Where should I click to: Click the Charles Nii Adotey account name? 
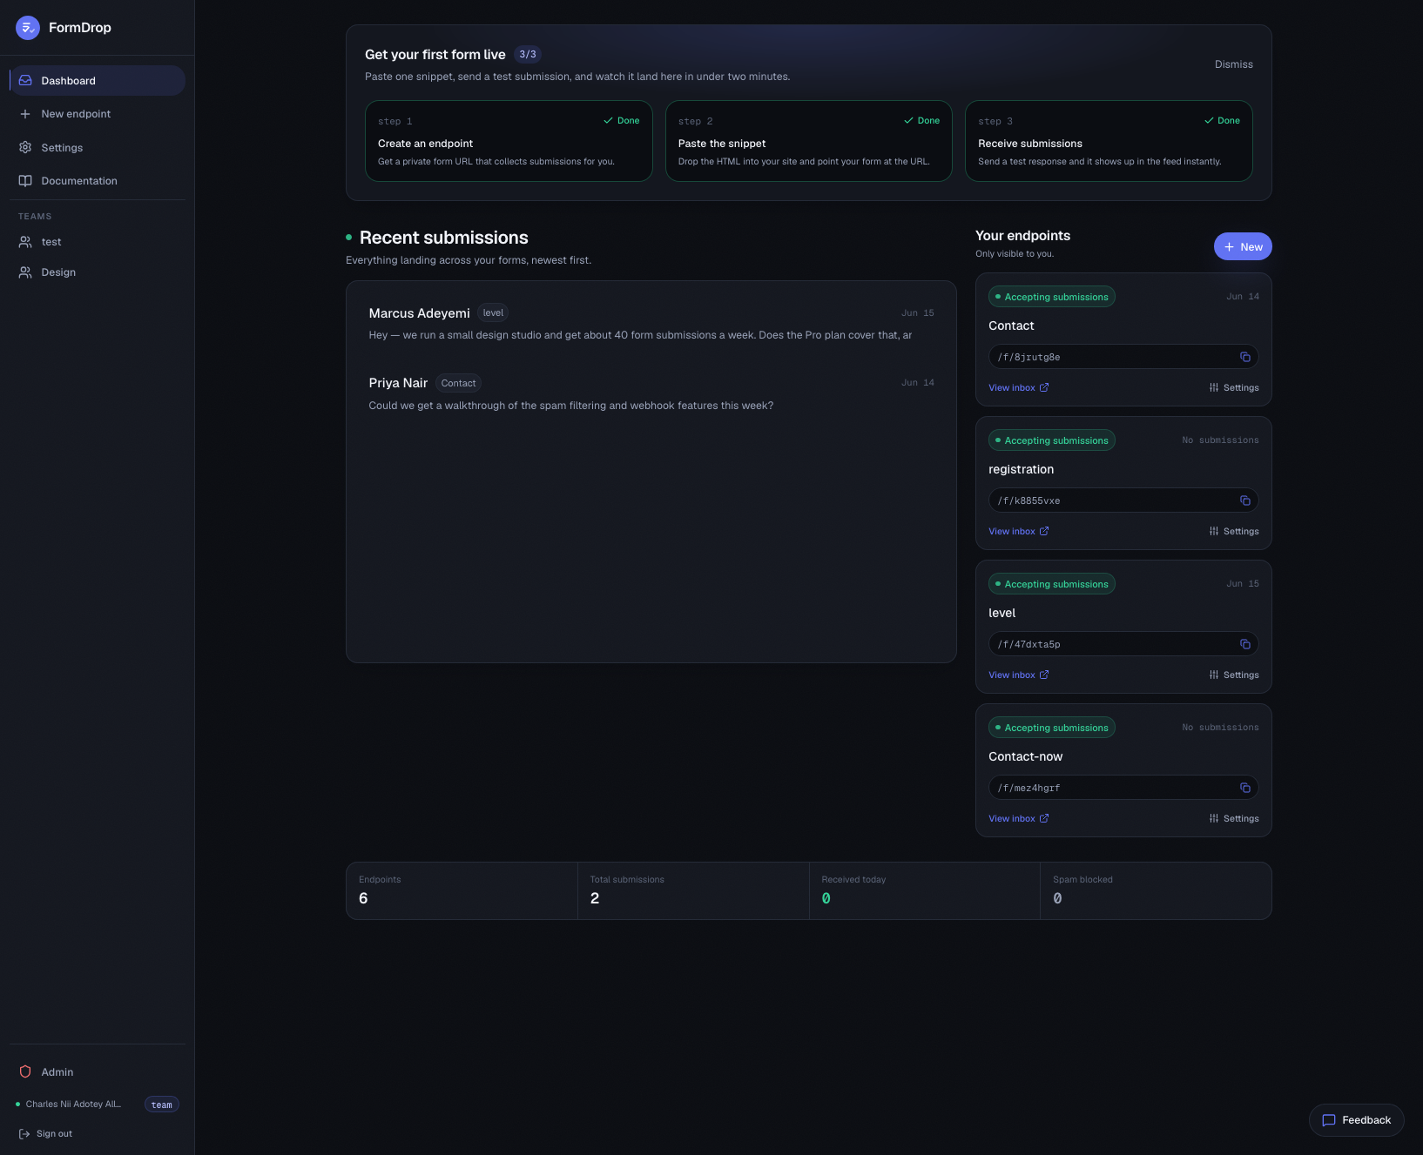73,1105
